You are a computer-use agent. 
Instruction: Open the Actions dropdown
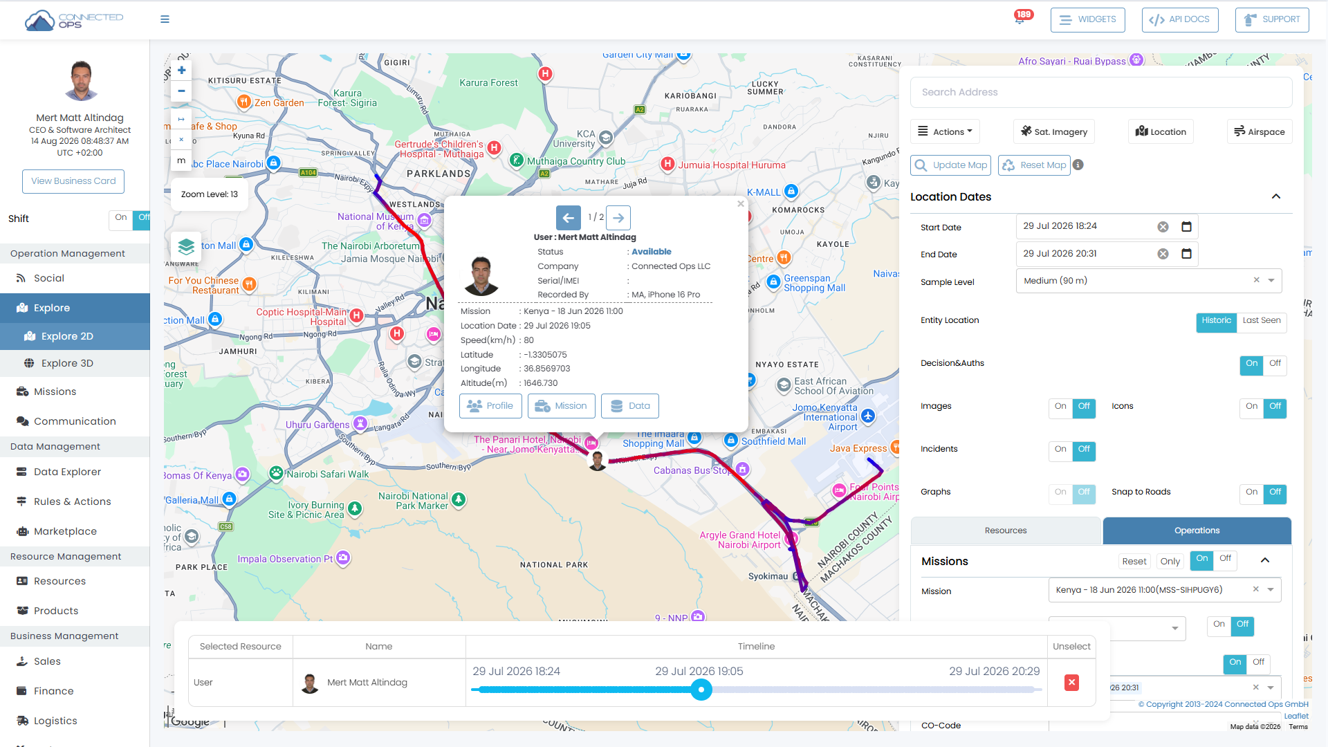(x=945, y=131)
